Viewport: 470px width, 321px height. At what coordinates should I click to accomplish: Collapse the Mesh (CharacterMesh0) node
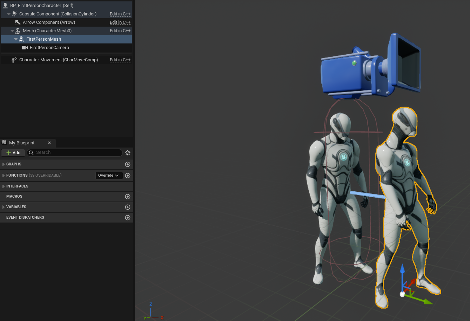[x=12, y=31]
